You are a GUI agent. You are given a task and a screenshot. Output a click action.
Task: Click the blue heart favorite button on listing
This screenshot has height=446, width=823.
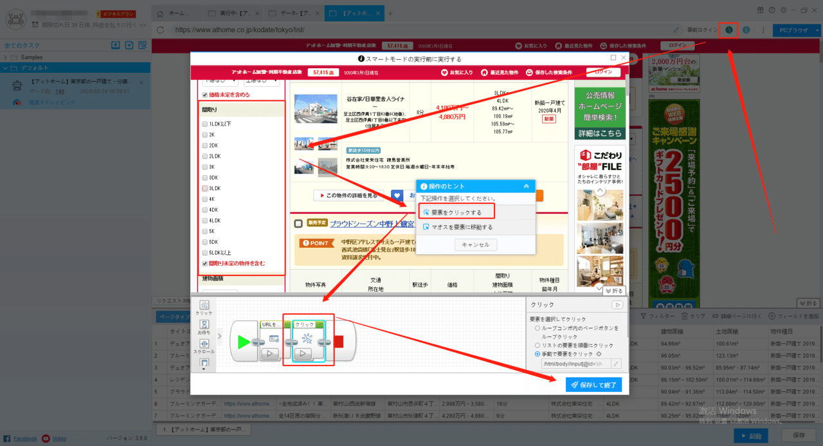coord(397,195)
